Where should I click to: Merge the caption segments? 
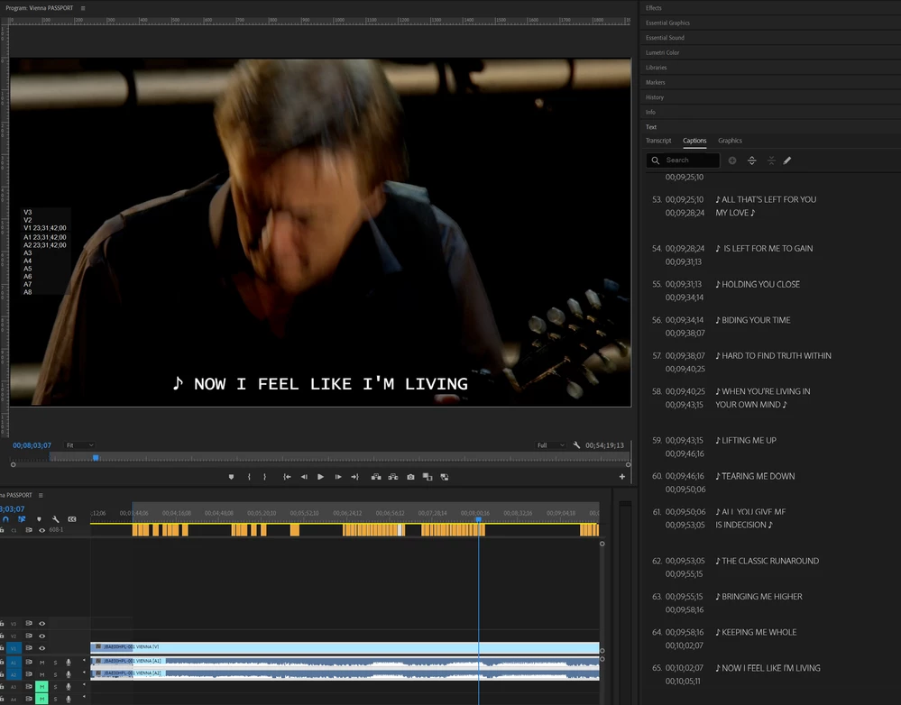(771, 160)
